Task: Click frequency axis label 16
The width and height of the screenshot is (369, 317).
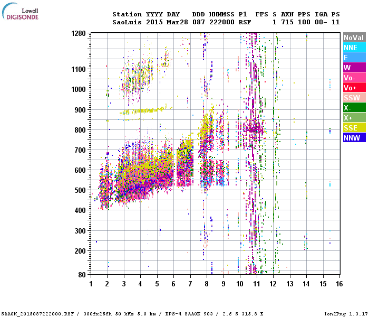Action: point(339,284)
